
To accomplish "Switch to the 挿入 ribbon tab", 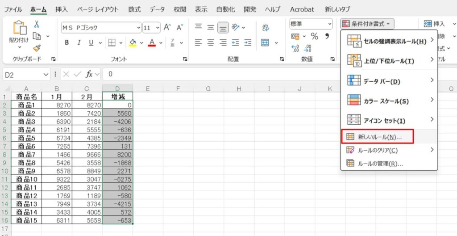I will pos(62,9).
